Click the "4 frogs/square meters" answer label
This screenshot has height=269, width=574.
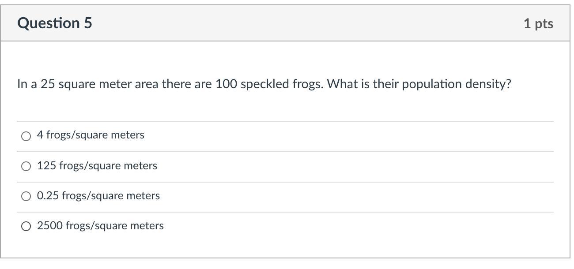coord(91,135)
